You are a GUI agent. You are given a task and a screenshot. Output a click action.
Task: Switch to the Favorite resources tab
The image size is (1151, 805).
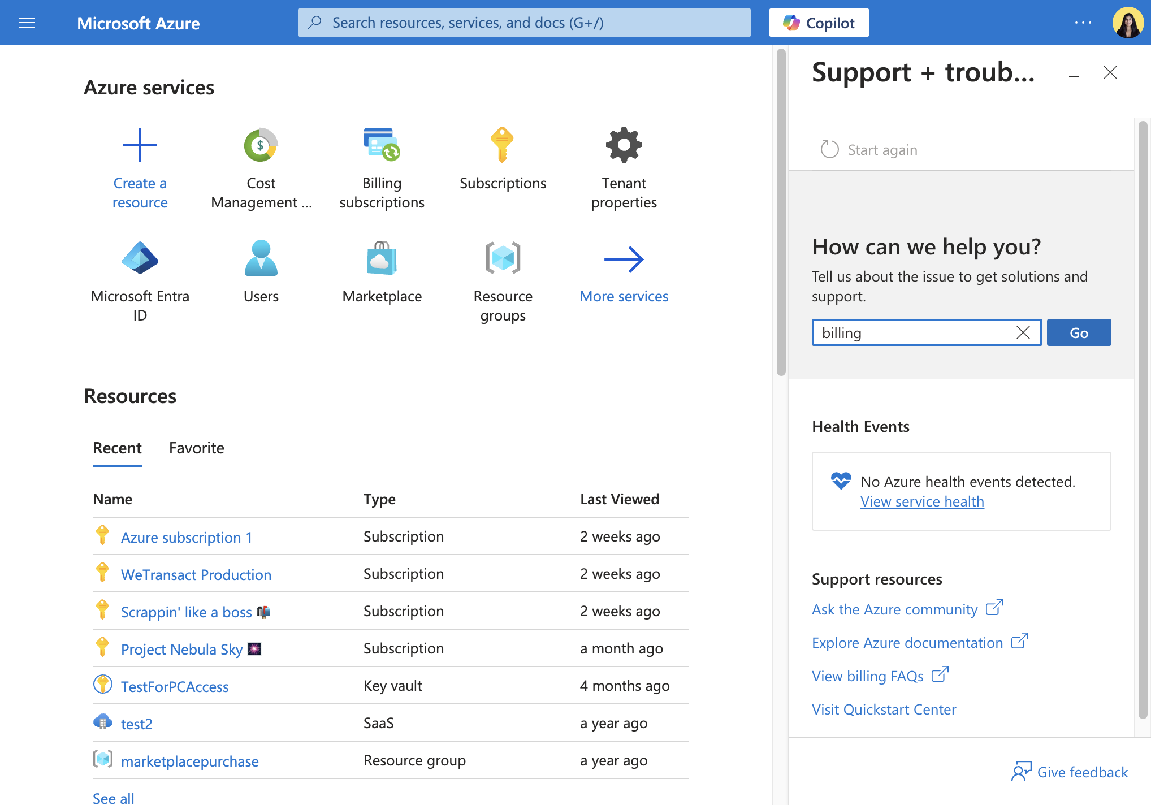click(x=196, y=448)
